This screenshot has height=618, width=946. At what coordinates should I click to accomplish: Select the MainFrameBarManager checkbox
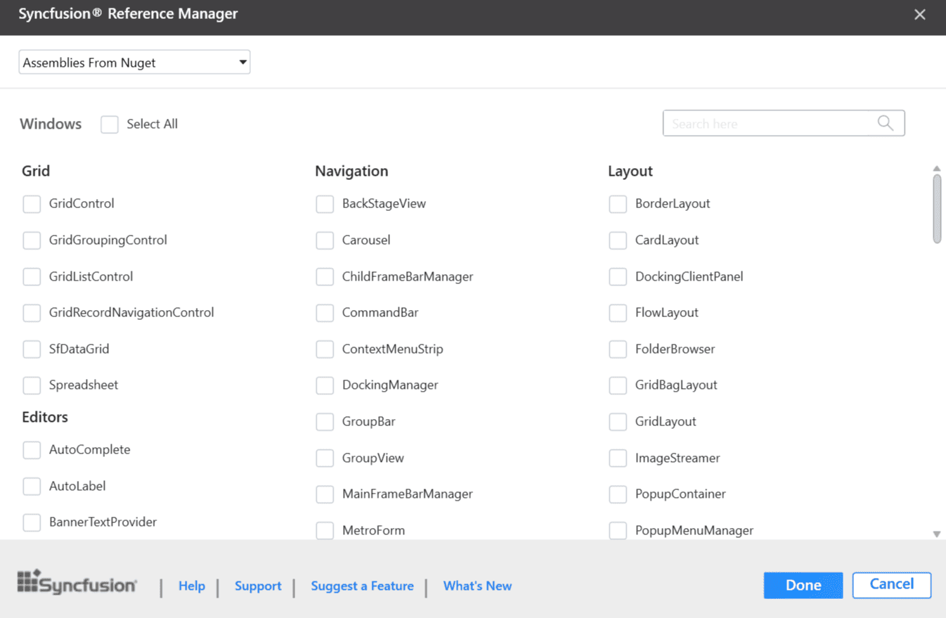pos(325,494)
